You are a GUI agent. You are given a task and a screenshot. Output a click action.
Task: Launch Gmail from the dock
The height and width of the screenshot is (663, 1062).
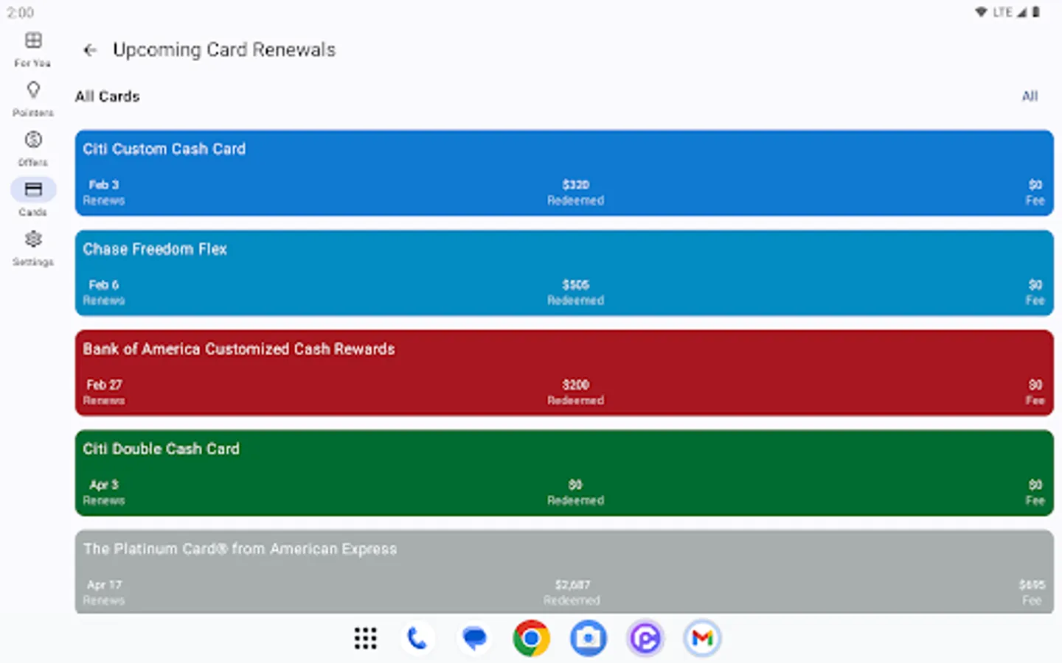pos(702,638)
